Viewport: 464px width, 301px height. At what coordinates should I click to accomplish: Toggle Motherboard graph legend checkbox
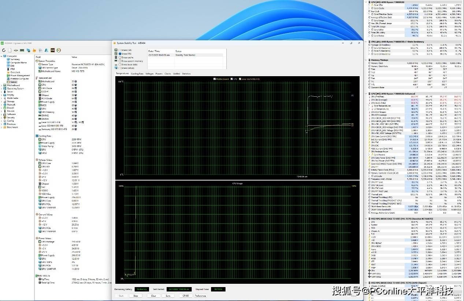click(215, 79)
